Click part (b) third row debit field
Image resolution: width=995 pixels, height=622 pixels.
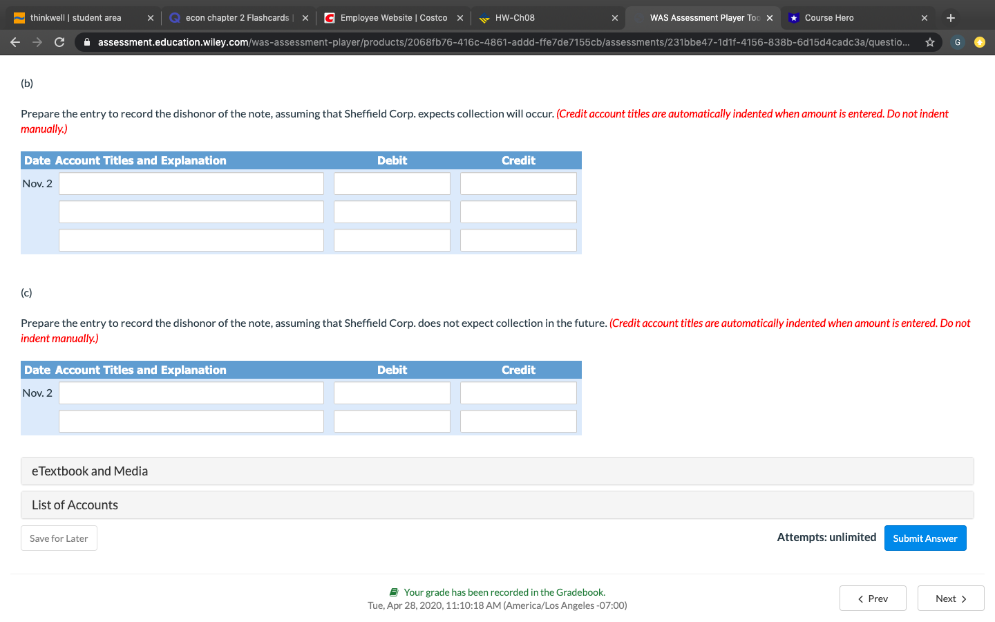[392, 241]
